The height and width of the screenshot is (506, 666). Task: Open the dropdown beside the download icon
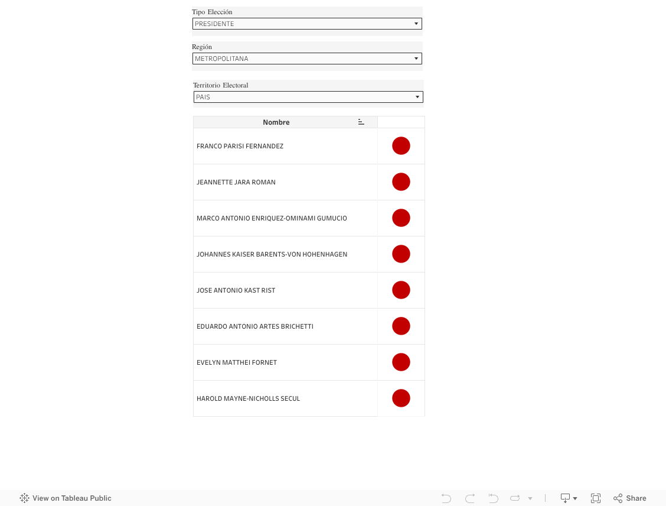click(x=575, y=498)
